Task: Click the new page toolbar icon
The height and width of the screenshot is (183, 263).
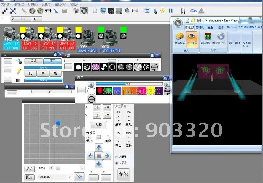Action: point(95,11)
